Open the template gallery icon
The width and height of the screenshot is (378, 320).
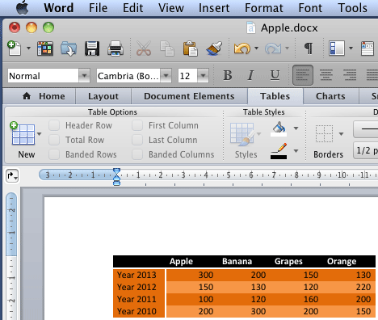(45, 48)
